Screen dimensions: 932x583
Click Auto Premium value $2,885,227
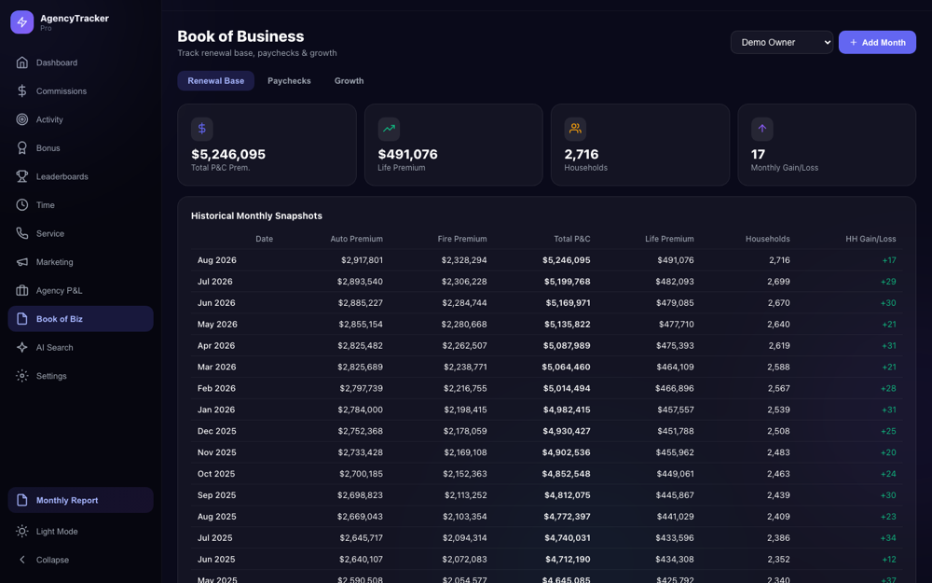click(360, 303)
